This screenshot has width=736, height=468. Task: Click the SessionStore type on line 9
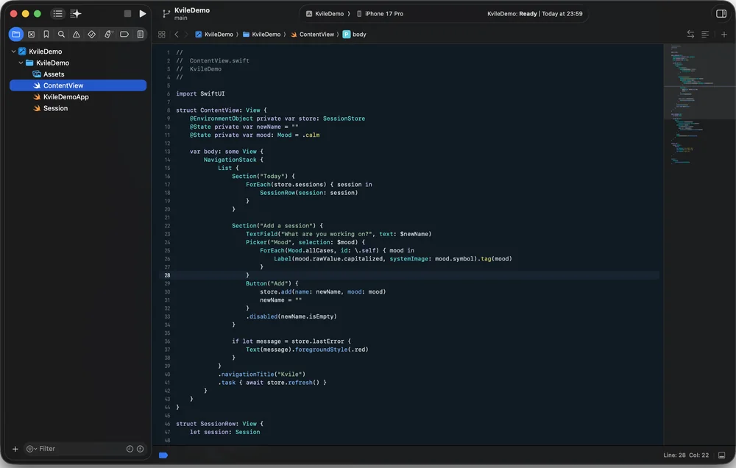click(x=344, y=118)
